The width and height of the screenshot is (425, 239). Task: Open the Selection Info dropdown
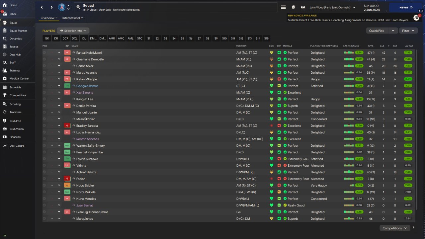[73, 31]
